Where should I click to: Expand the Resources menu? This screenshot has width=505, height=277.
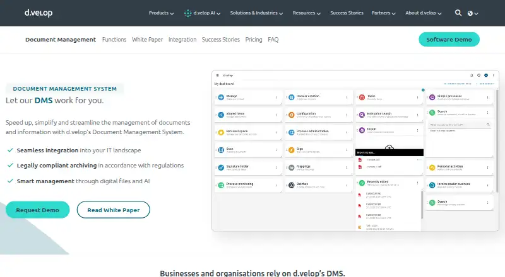coord(307,13)
